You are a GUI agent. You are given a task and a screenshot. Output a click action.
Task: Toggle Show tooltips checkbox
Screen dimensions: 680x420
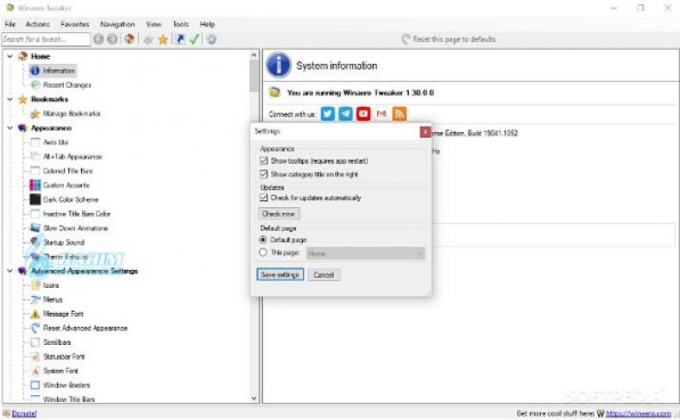[x=263, y=160]
